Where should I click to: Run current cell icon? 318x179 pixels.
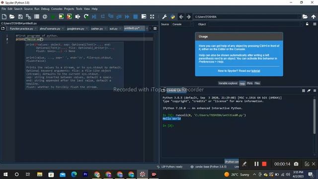point(61,16)
